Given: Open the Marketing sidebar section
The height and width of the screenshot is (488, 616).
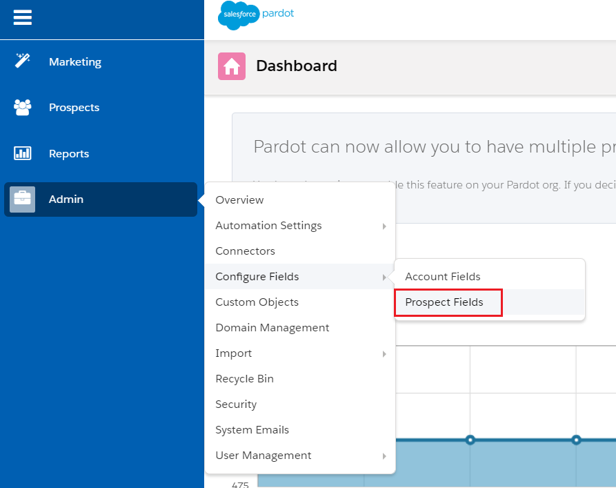Looking at the screenshot, I should pos(75,61).
